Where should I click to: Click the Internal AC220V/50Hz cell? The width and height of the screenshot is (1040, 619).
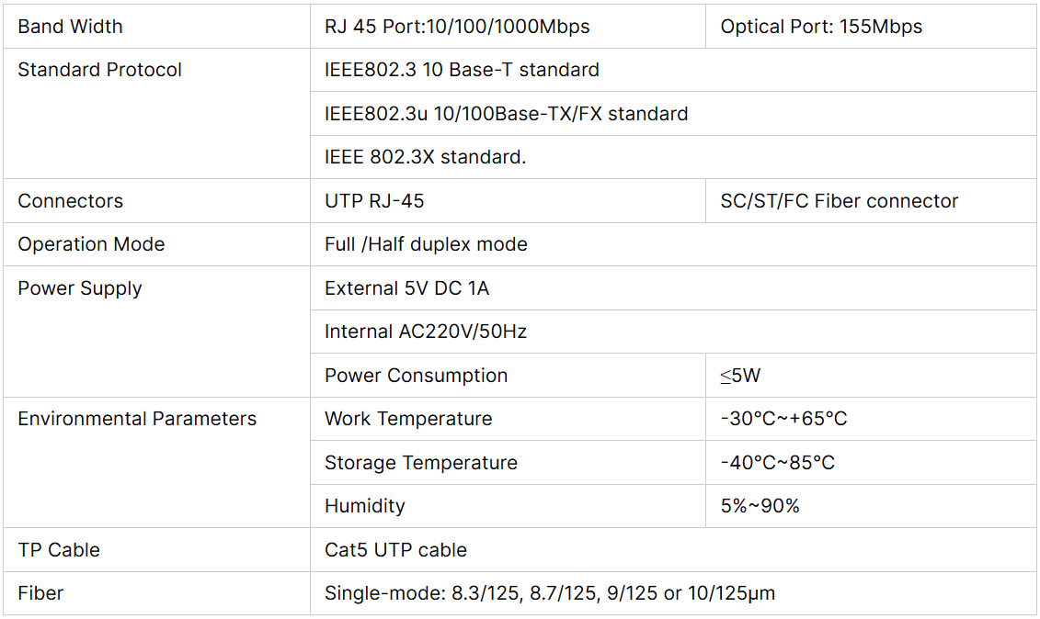(426, 332)
